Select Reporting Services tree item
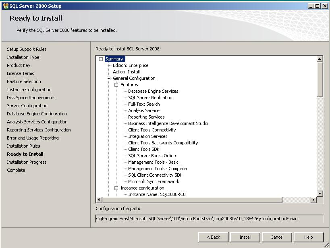 pyautogui.click(x=146, y=117)
